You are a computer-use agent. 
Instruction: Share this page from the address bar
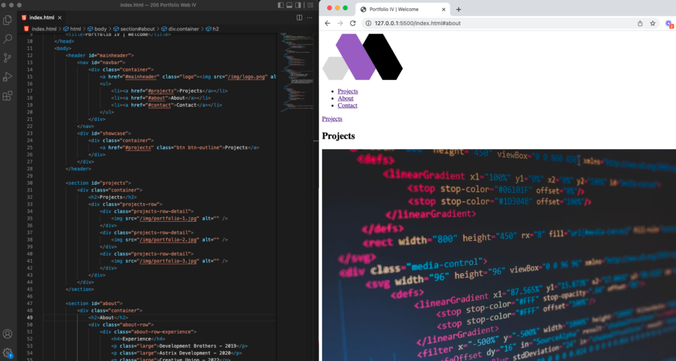(x=640, y=23)
